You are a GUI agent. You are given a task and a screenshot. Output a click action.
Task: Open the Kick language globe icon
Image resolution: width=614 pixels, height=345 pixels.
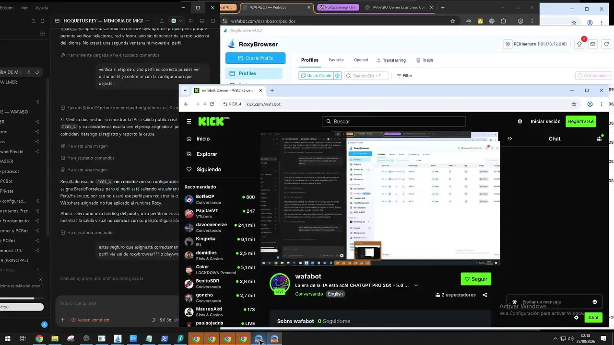[x=520, y=122]
